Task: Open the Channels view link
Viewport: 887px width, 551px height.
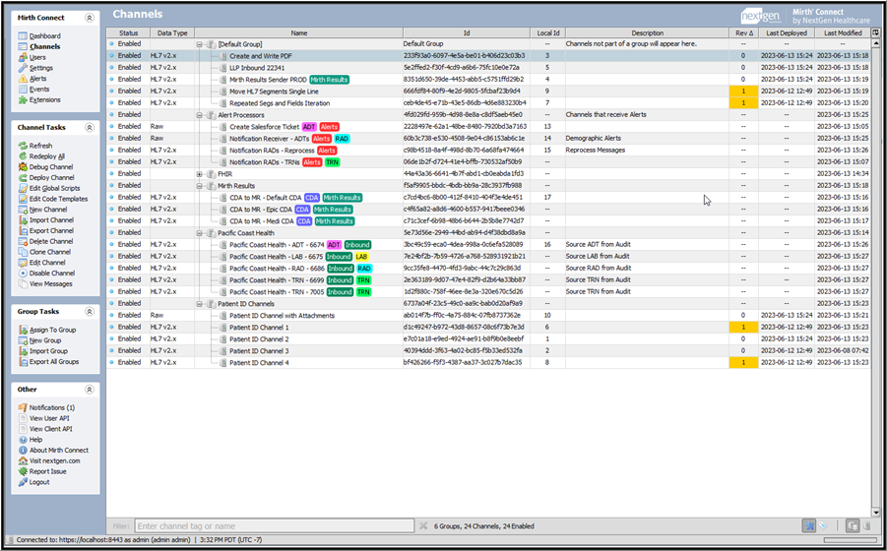Action: tap(44, 47)
